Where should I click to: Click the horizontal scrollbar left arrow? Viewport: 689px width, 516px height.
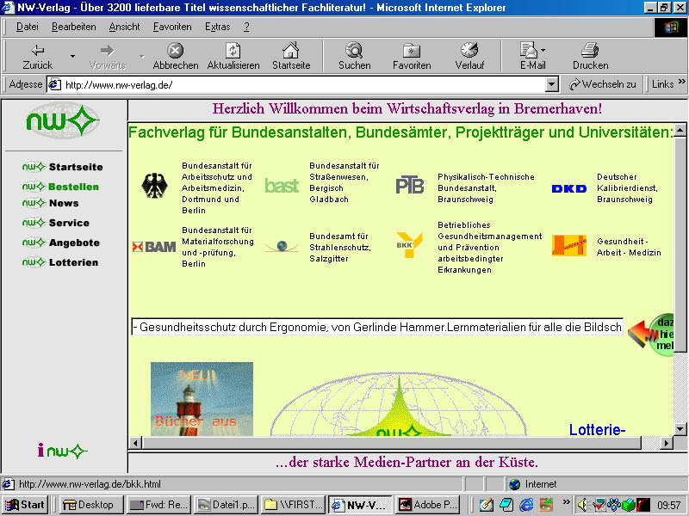click(x=135, y=443)
